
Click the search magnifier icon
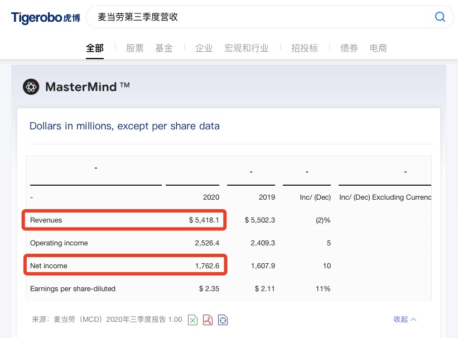click(440, 17)
